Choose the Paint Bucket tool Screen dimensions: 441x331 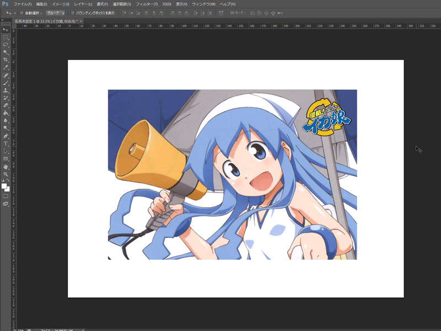point(6,113)
